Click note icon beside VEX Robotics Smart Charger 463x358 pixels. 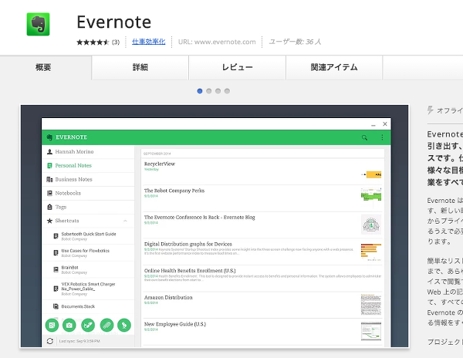56,289
